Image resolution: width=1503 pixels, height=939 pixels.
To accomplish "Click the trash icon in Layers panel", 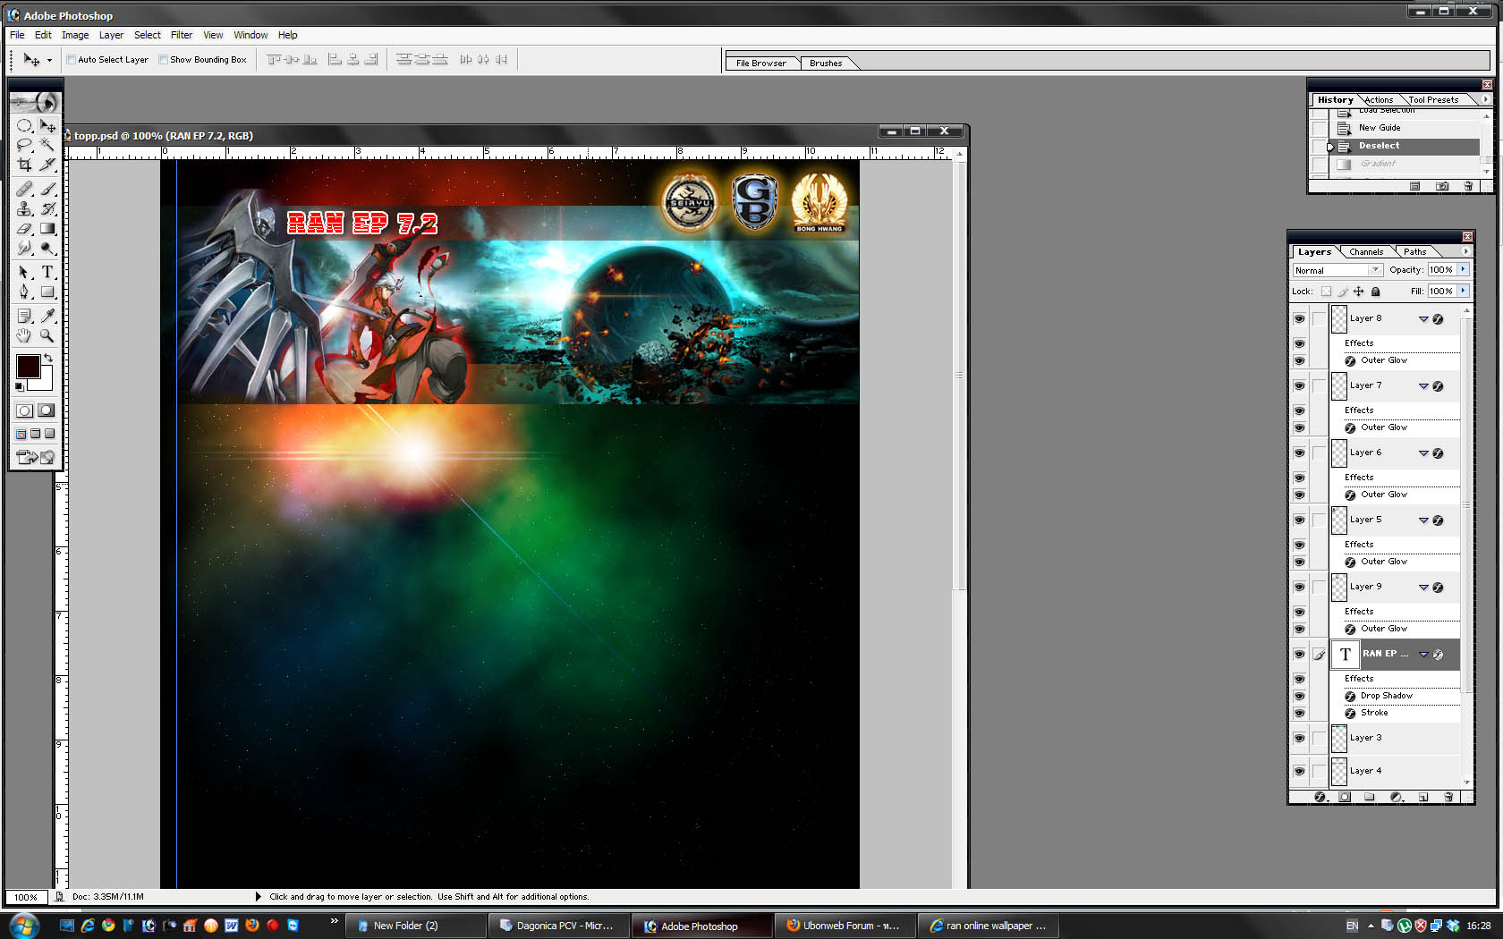I will point(1448,797).
